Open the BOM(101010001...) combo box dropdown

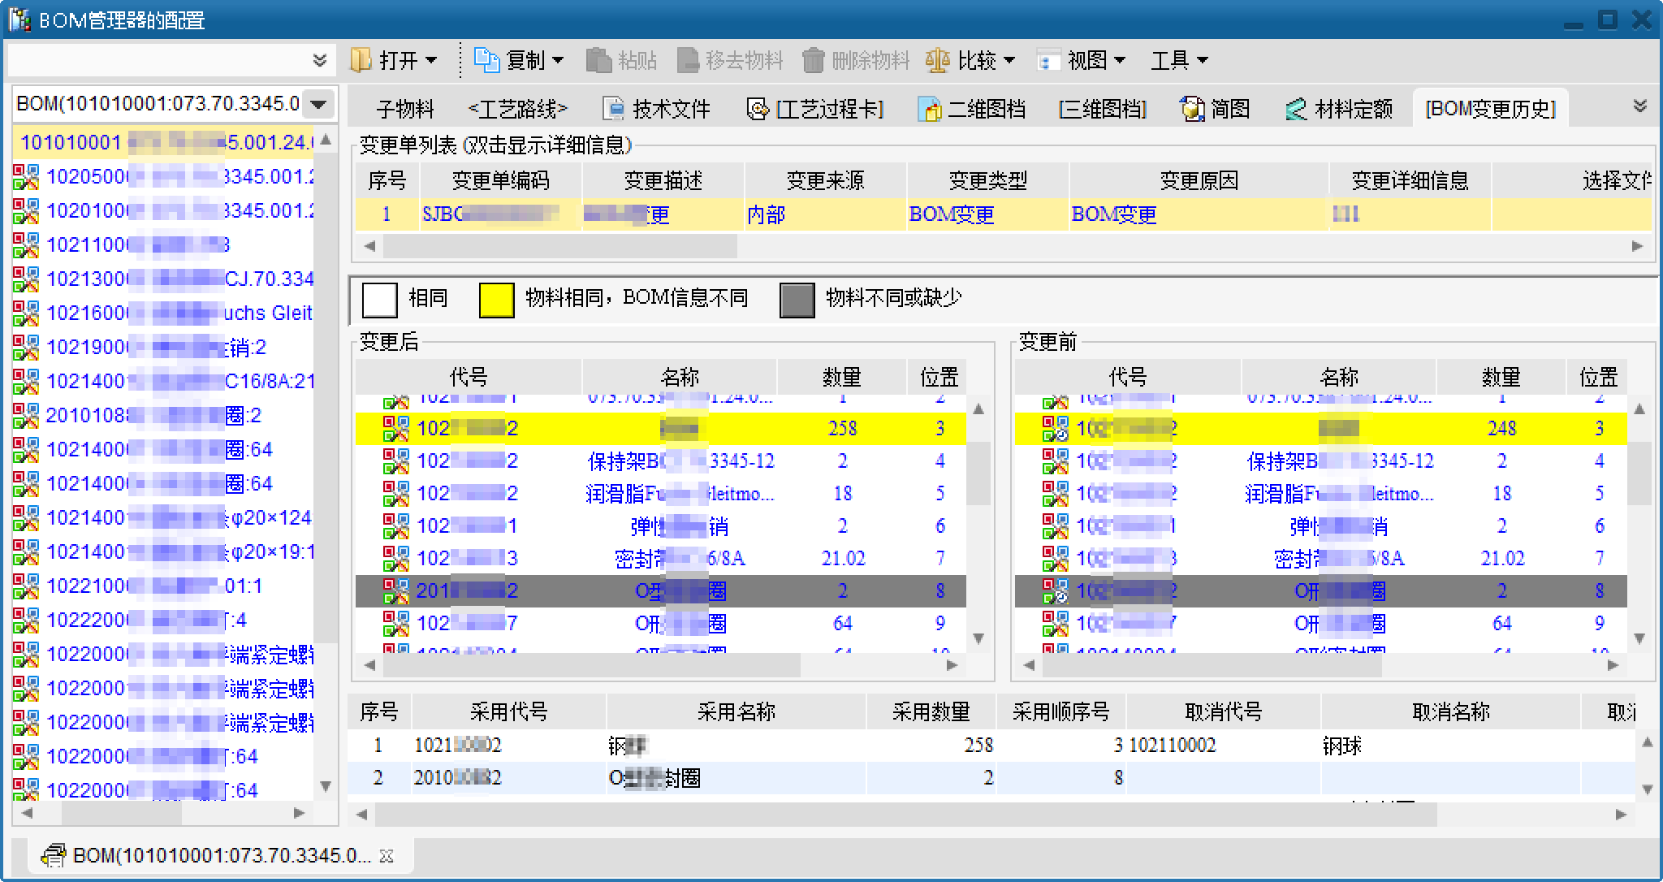[319, 104]
